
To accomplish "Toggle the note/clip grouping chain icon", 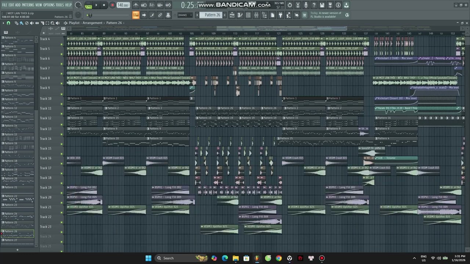I will click(x=160, y=15).
